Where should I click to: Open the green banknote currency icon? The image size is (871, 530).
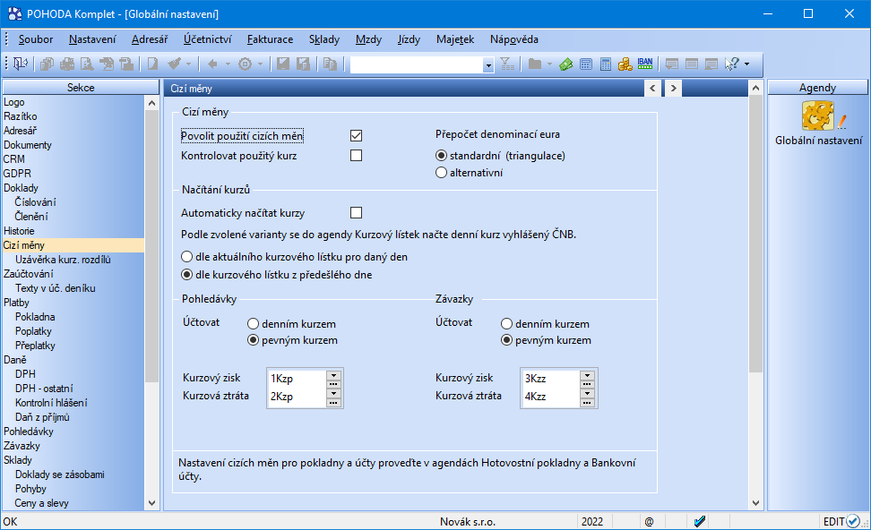point(566,64)
